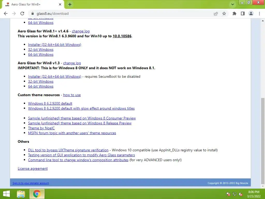Download Windows 8 6.2.9200 default theme
Screen dimensions: 265x199
[x=50, y=103]
